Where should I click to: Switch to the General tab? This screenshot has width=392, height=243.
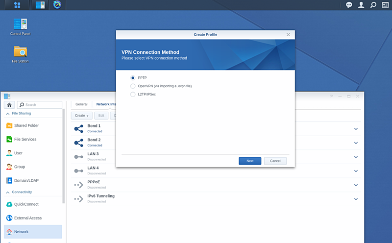tap(81, 104)
